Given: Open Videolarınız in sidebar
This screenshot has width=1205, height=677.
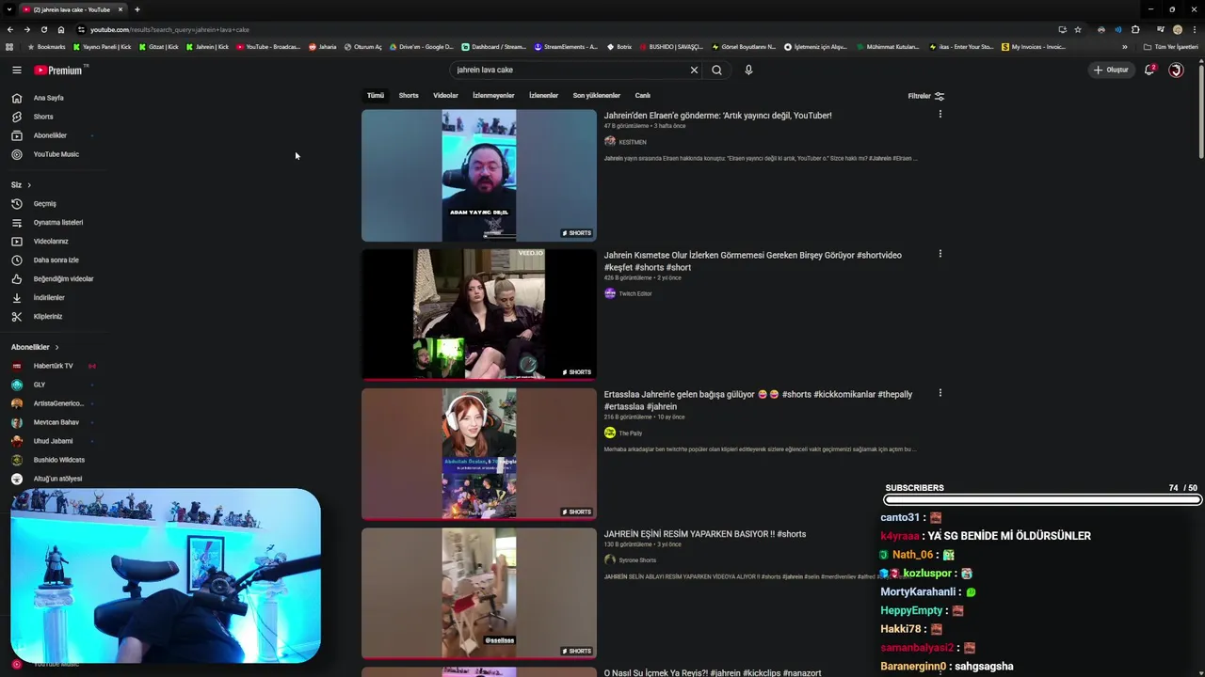Looking at the screenshot, I should tap(53, 242).
